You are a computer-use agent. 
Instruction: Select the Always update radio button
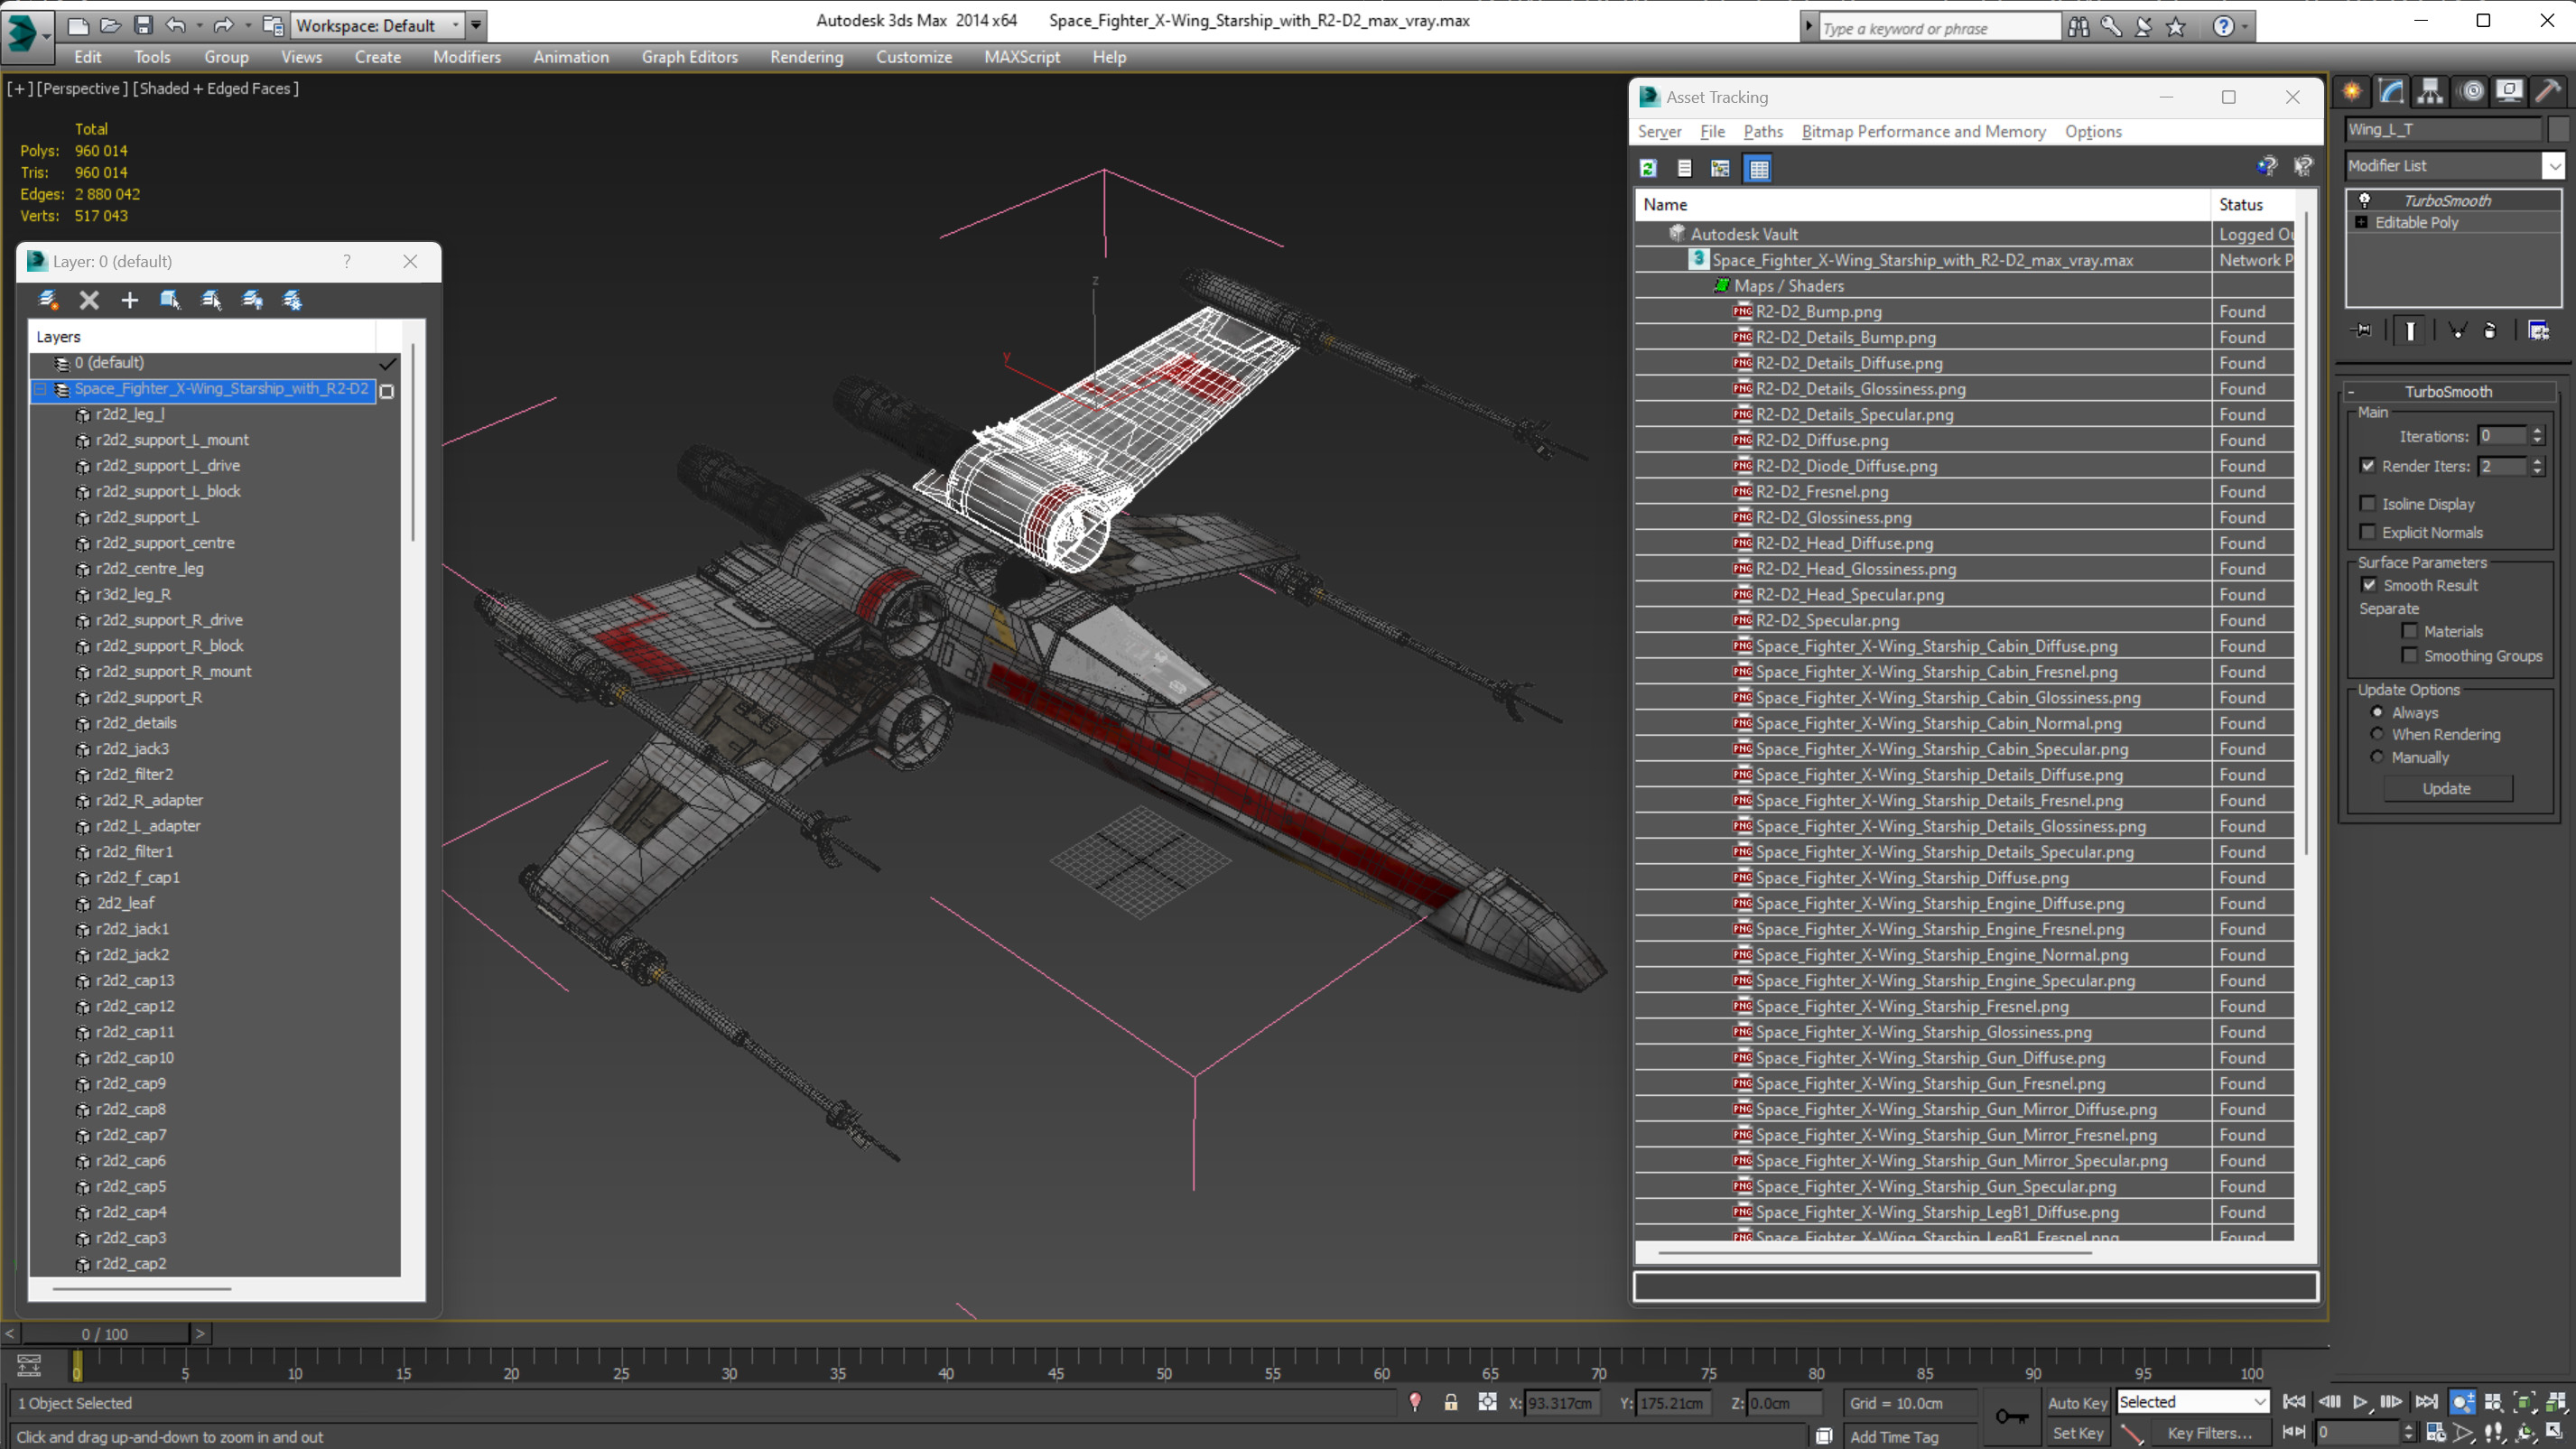2377,713
